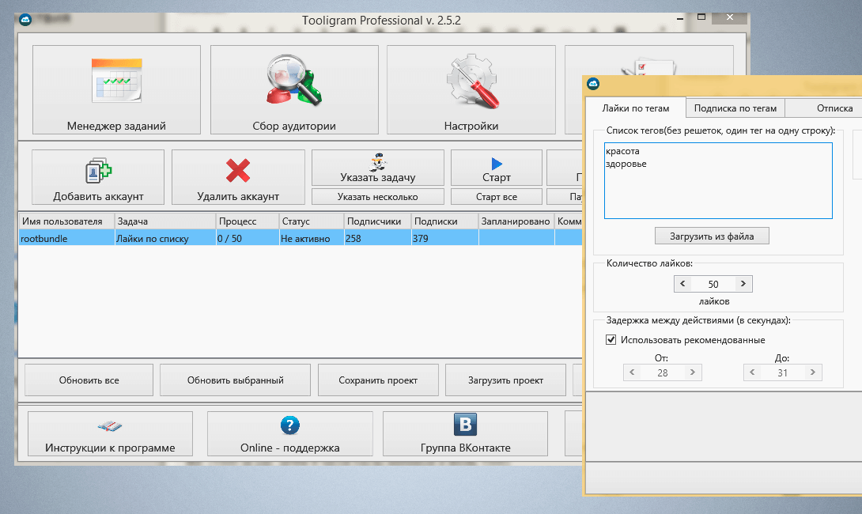862x514 pixels.
Task: Decrease the От delay value
Action: click(632, 372)
